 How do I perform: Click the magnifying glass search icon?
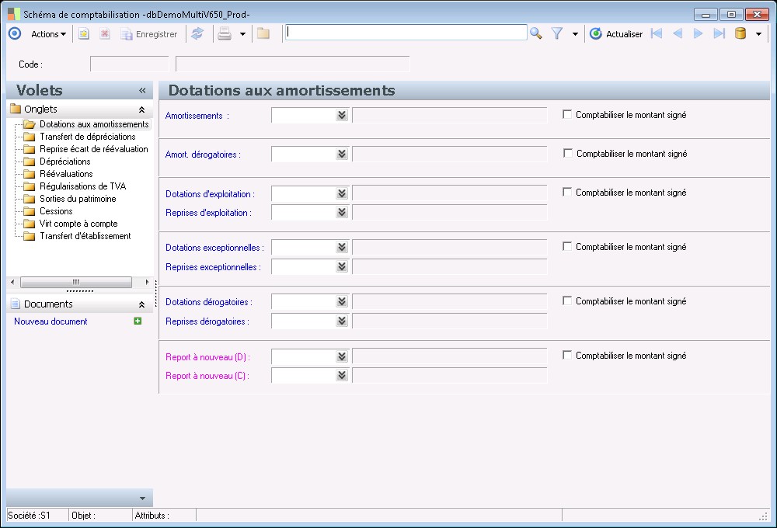535,33
